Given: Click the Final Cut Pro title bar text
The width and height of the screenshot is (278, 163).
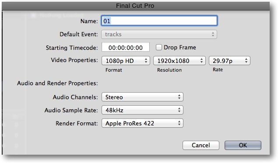Looking at the screenshot, I should coord(135,6).
